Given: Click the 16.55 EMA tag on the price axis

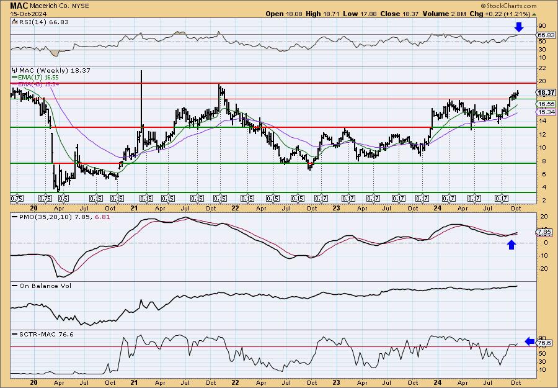Looking at the screenshot, I should point(546,104).
